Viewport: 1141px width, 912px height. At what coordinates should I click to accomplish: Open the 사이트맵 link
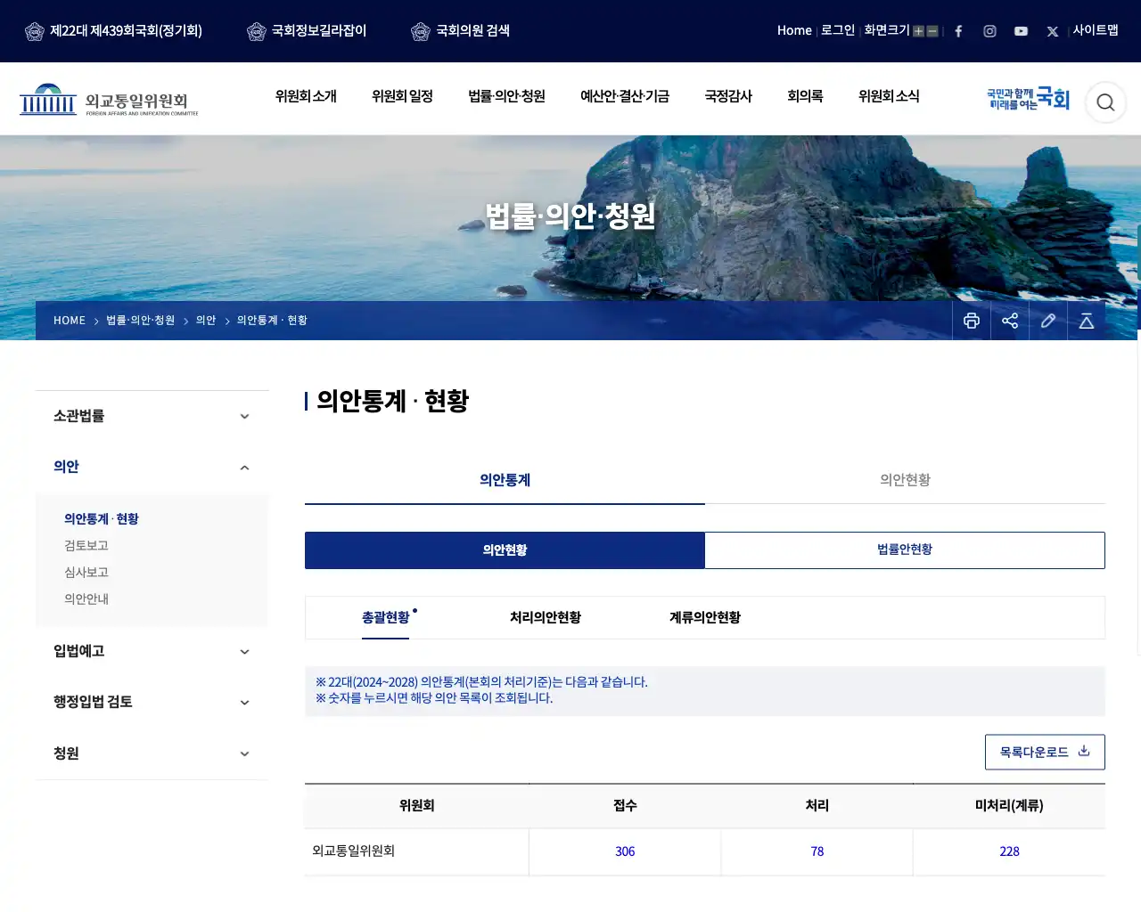point(1096,30)
